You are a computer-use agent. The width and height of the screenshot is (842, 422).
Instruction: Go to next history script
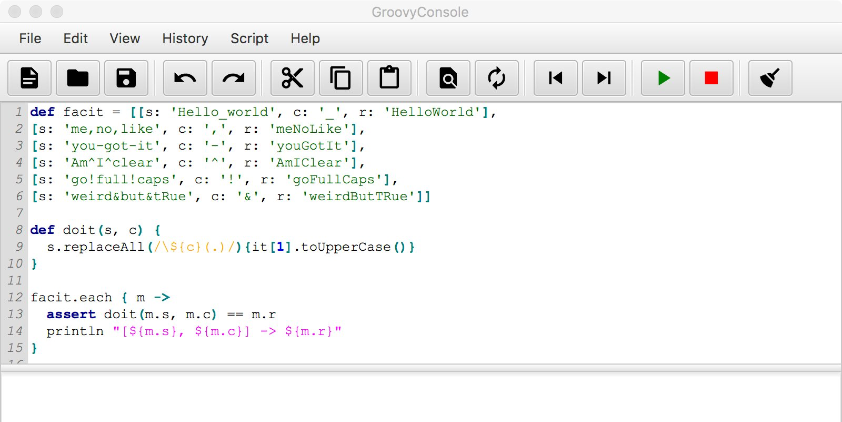(x=604, y=78)
